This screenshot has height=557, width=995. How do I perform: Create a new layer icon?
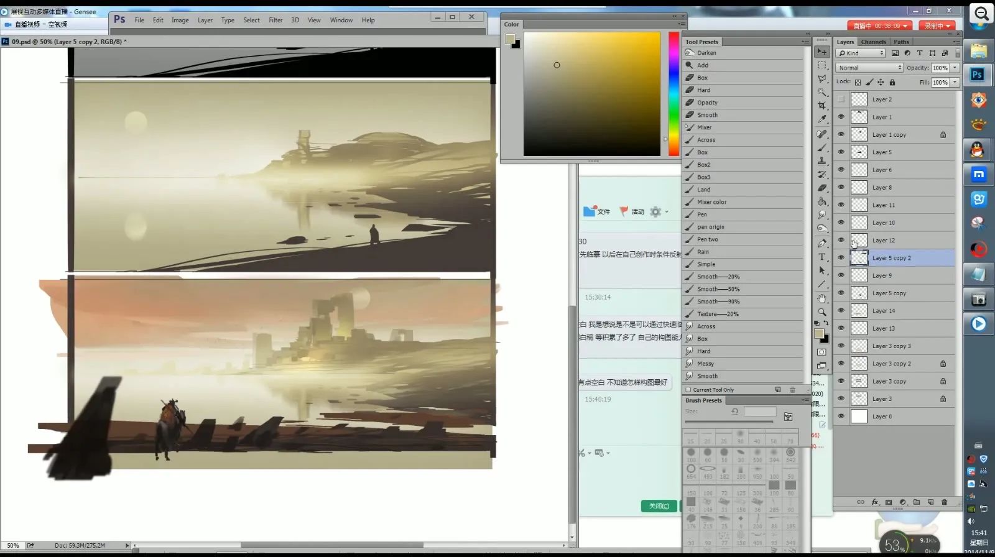pyautogui.click(x=930, y=502)
